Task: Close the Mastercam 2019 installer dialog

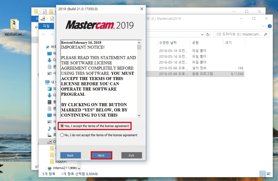Action: 142,9
